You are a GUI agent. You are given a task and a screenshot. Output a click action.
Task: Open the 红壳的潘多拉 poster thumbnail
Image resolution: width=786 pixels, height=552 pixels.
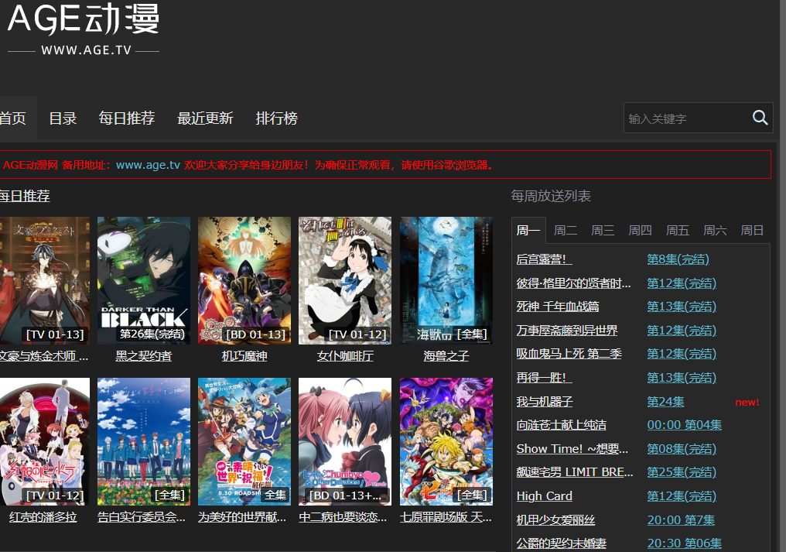45,441
